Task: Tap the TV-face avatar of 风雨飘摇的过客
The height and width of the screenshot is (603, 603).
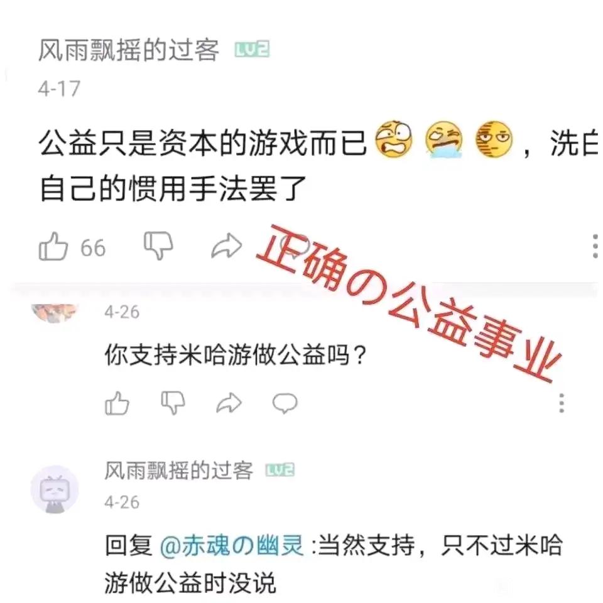Action: pyautogui.click(x=55, y=489)
